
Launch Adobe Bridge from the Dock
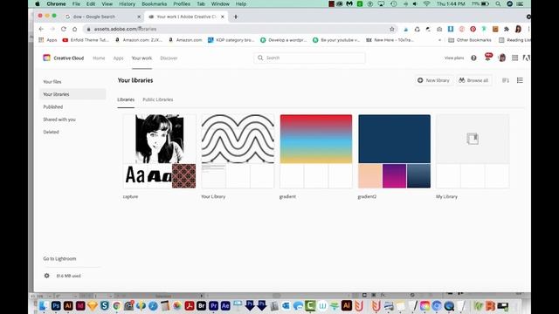pos(202,306)
